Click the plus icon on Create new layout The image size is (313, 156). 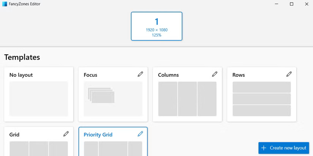pos(264,148)
